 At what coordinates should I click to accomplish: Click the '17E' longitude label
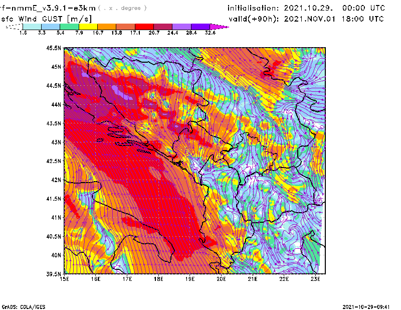click(x=127, y=279)
